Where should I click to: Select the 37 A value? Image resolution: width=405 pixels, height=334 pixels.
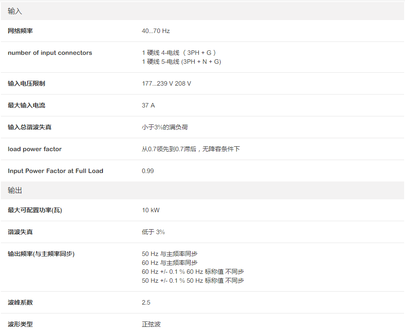tap(148, 105)
